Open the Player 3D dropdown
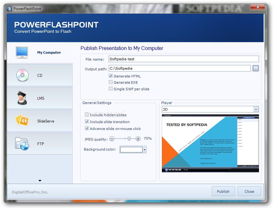The width and height of the screenshot is (274, 209). 256,109
